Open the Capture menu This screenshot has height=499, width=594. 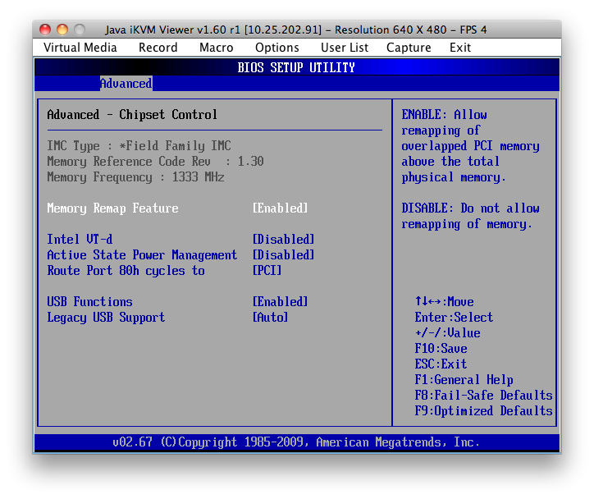click(409, 48)
